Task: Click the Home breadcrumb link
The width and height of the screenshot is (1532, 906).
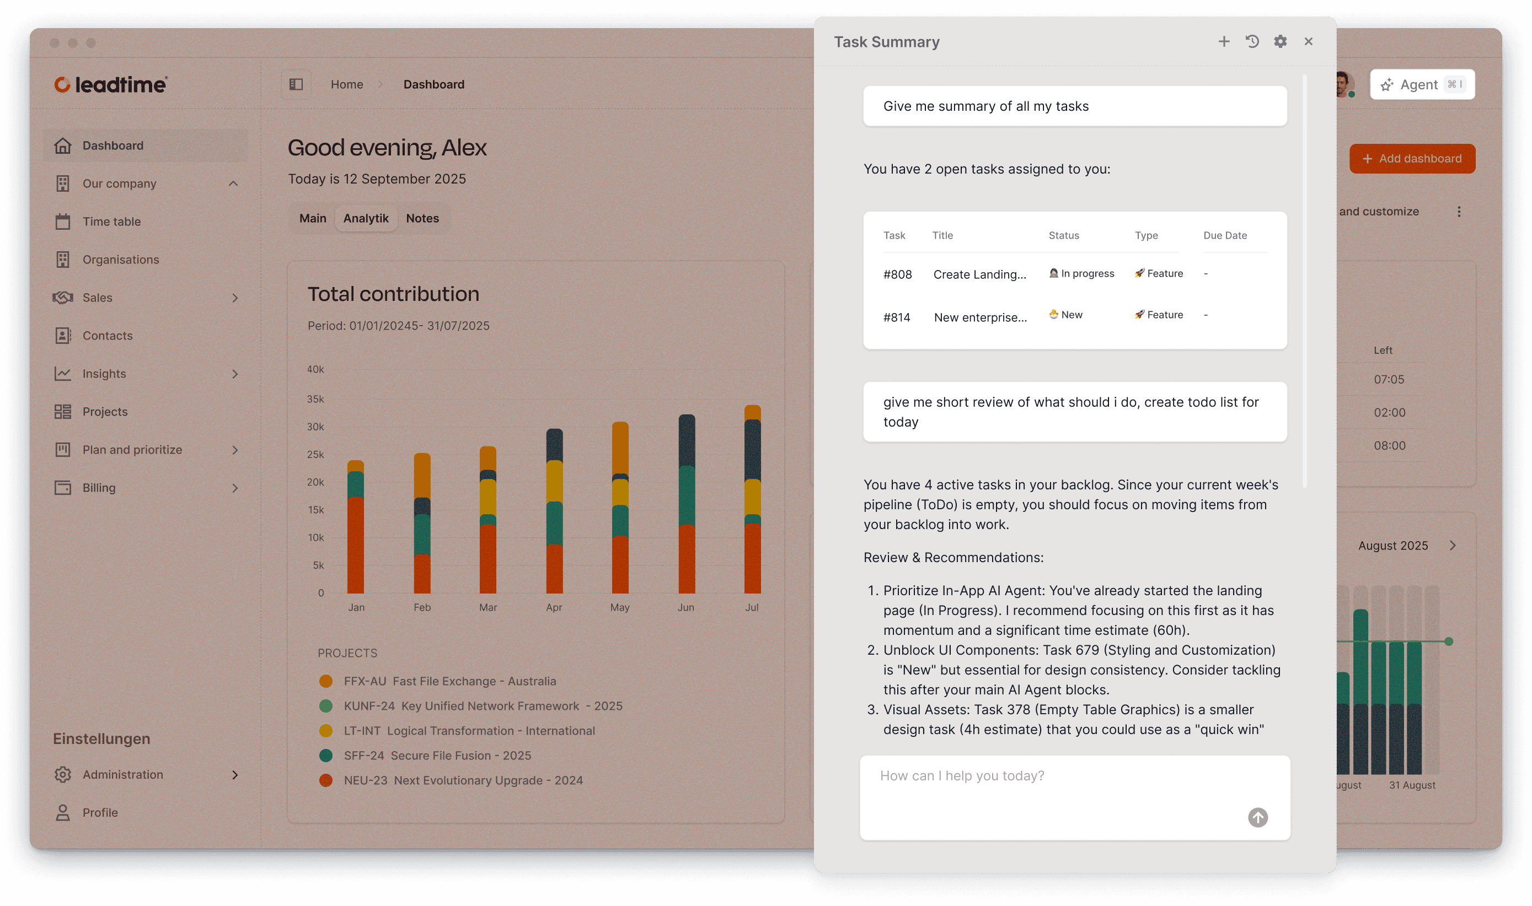Action: 346,84
